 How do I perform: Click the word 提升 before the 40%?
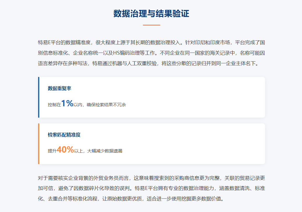(x=52, y=151)
